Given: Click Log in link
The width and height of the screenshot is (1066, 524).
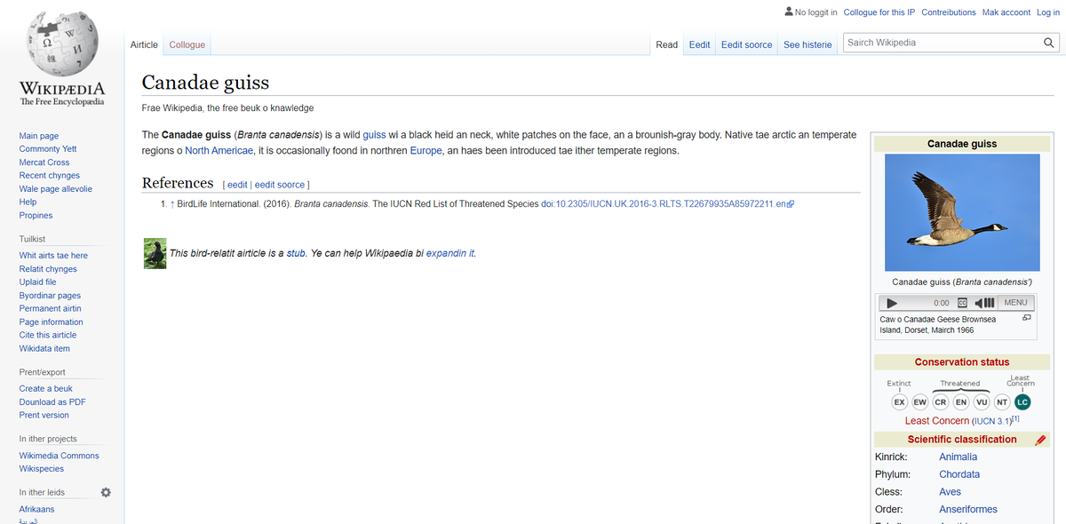Looking at the screenshot, I should (x=1048, y=12).
